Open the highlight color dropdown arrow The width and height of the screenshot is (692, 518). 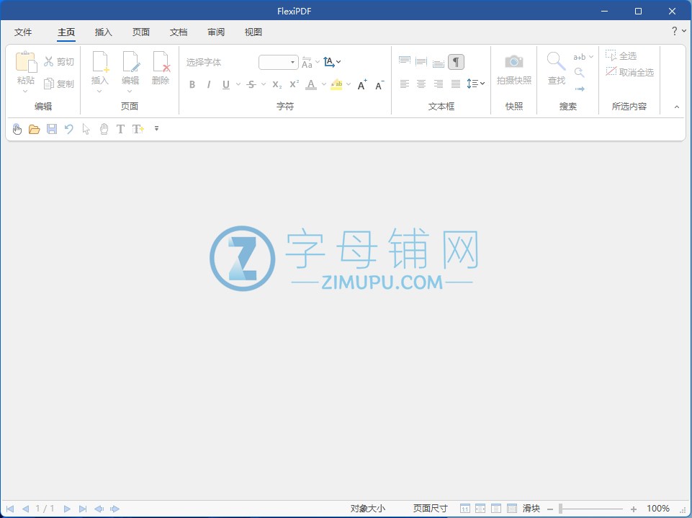point(349,84)
